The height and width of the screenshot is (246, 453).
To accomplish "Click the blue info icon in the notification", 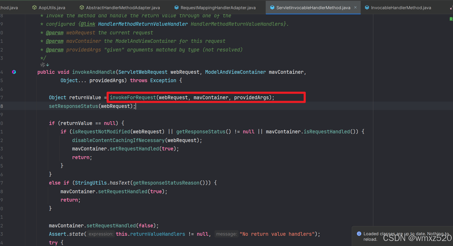I will 359,234.
